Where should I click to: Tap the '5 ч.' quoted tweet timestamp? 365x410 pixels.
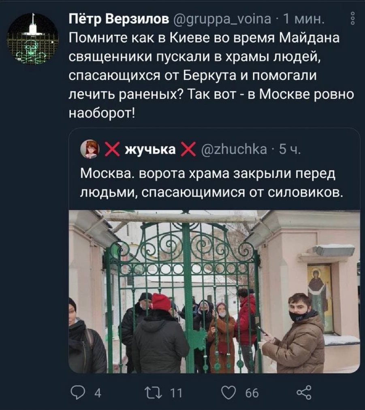coord(290,150)
